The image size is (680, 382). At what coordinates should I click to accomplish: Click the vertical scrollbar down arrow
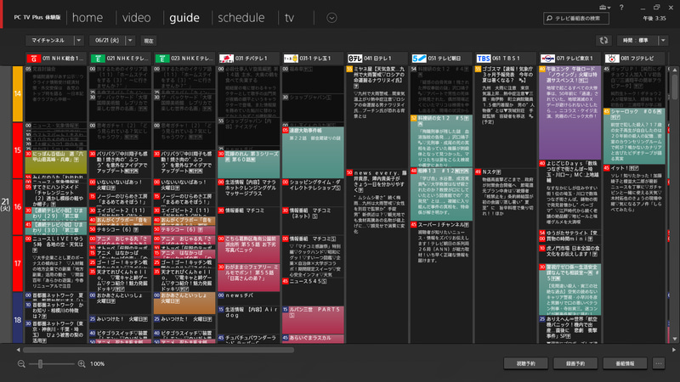click(675, 340)
